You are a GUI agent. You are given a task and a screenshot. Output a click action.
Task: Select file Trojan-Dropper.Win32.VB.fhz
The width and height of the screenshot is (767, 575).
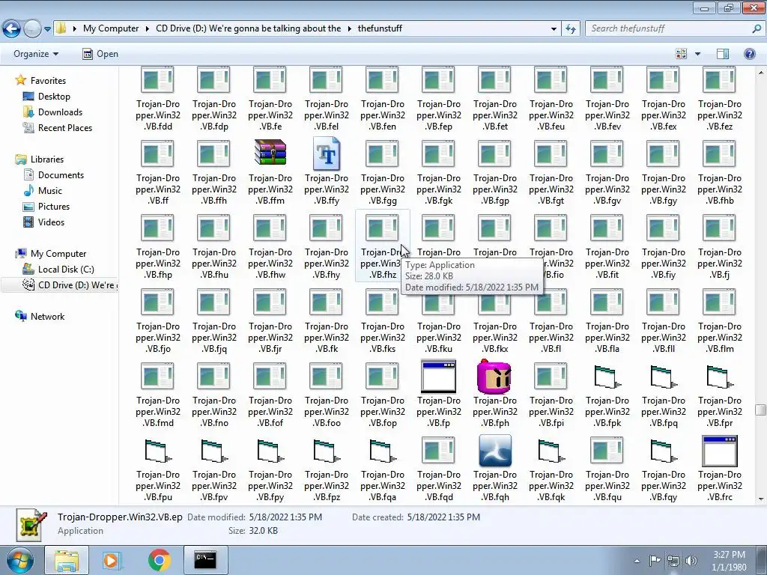click(383, 246)
